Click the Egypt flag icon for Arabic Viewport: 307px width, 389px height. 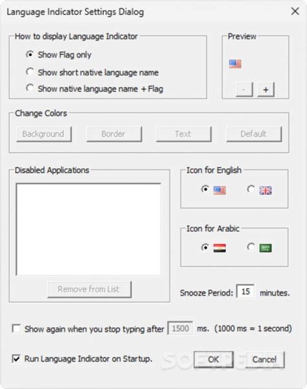point(220,248)
